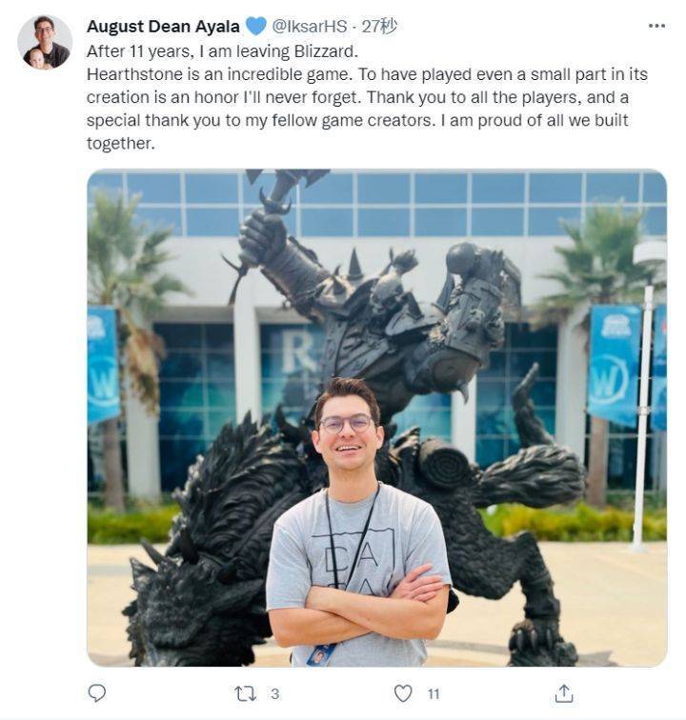
Task: Open the August Dean Ayala display name
Action: pos(163,26)
